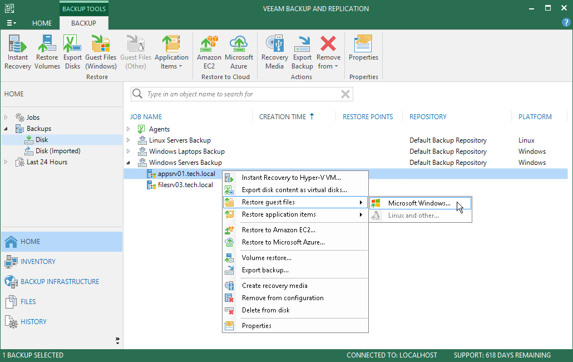Sort by JOB NAME column header
This screenshot has height=362, width=573.
[x=146, y=116]
